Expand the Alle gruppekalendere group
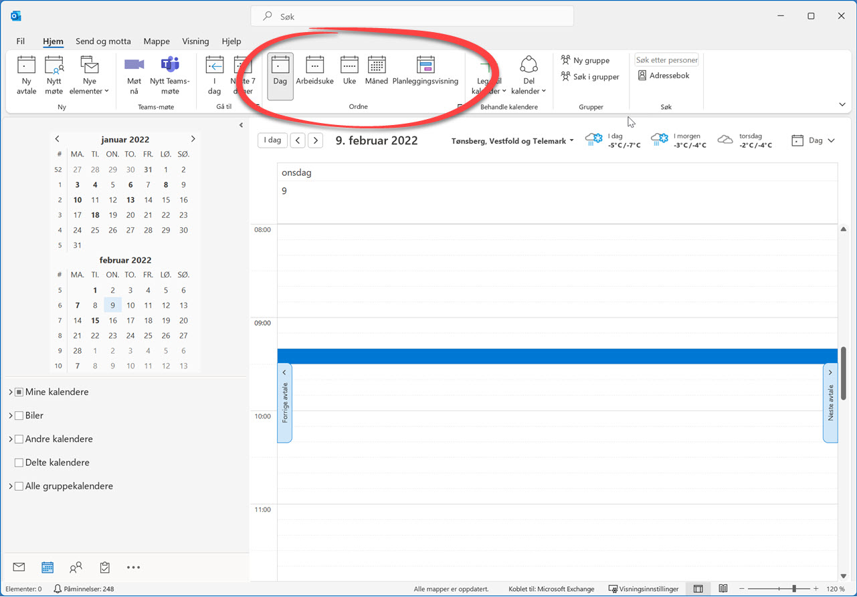 [x=11, y=486]
